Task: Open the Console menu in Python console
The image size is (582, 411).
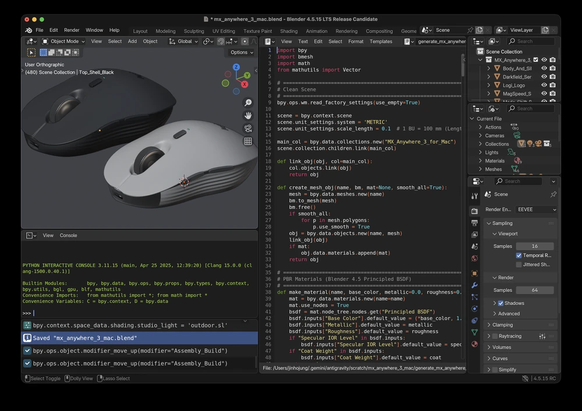Action: (68, 235)
